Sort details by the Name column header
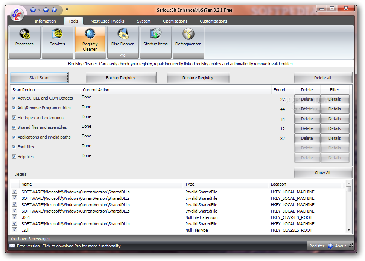 pyautogui.click(x=102, y=184)
